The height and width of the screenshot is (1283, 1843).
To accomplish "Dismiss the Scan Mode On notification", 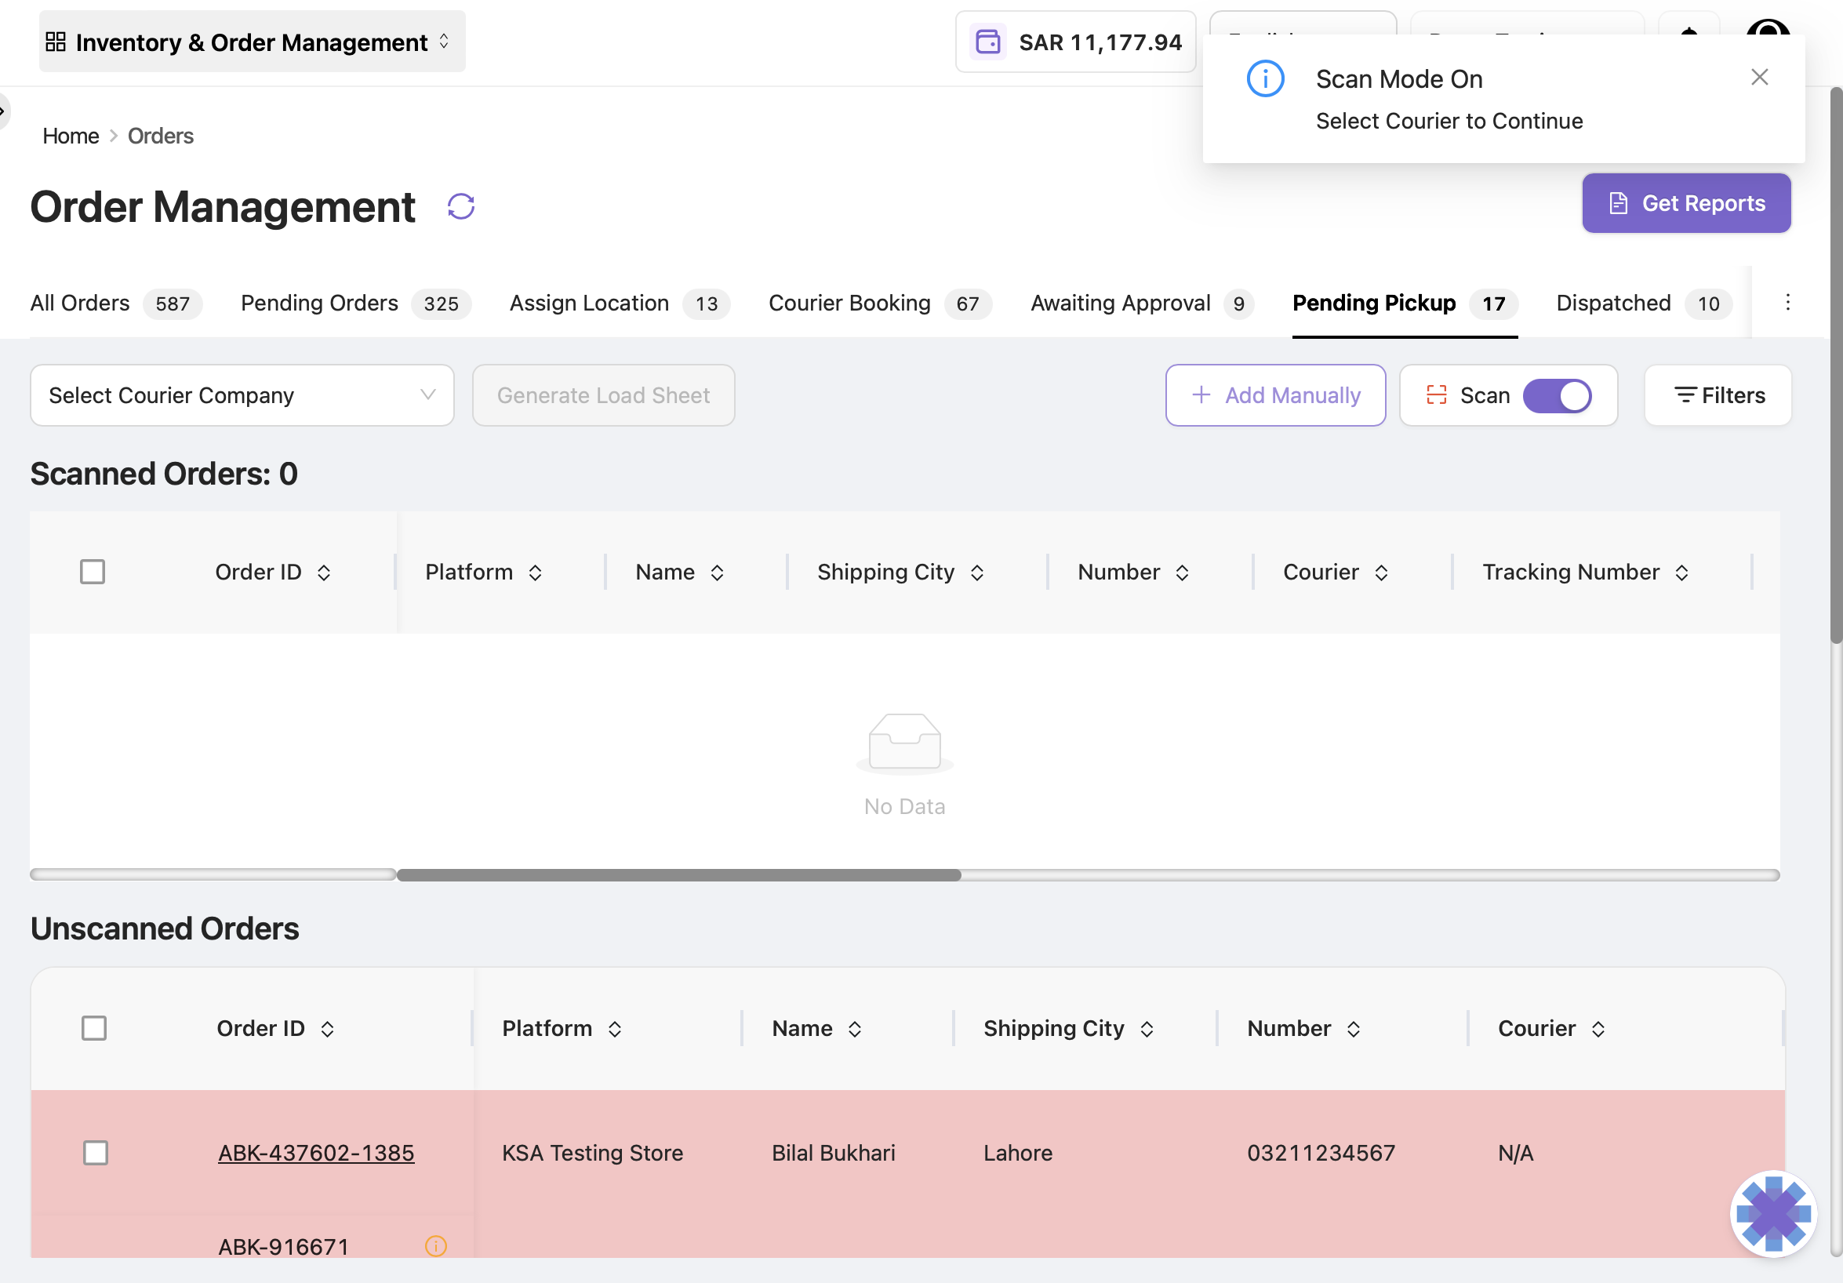I will (x=1759, y=77).
